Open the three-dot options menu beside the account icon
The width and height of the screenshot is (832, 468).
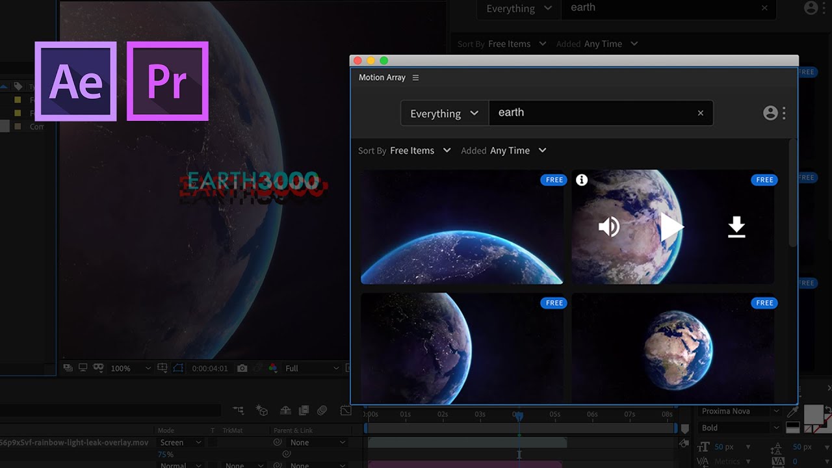784,113
